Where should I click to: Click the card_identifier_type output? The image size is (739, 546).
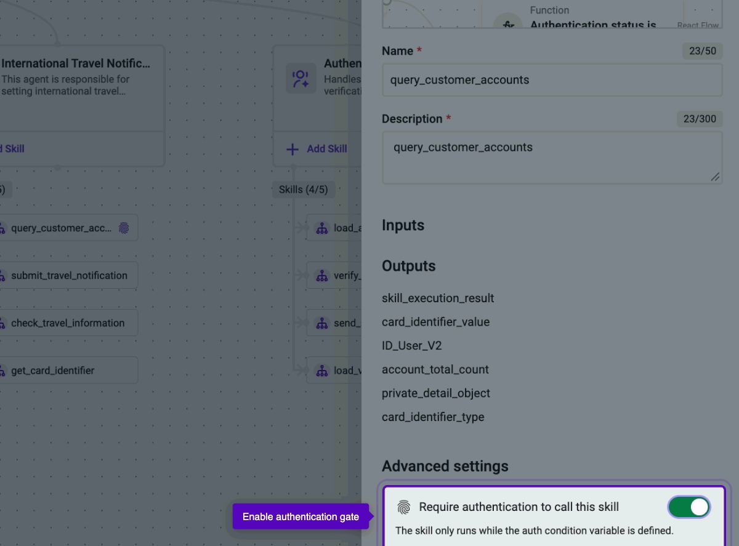433,417
